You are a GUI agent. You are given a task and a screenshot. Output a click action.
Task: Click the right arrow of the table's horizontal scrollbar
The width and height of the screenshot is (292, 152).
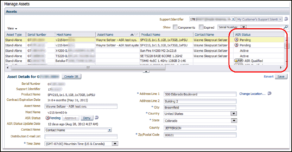[x=281, y=68]
